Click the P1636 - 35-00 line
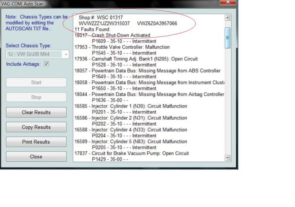The height and width of the screenshot is (207, 295). click(x=110, y=100)
